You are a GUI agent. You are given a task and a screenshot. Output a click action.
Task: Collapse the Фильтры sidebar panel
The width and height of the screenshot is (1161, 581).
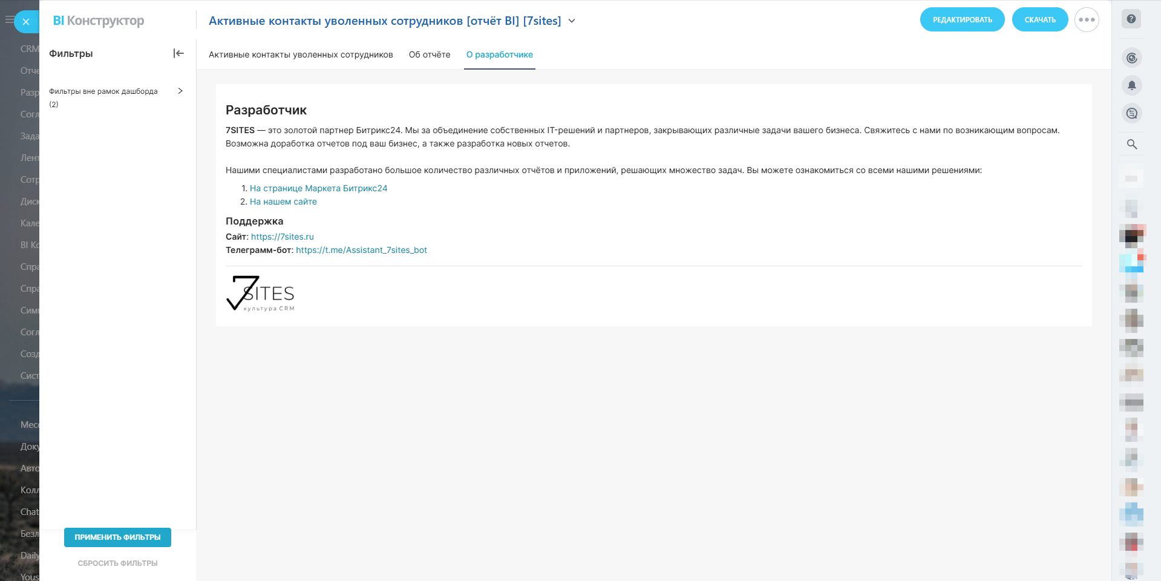pos(178,53)
